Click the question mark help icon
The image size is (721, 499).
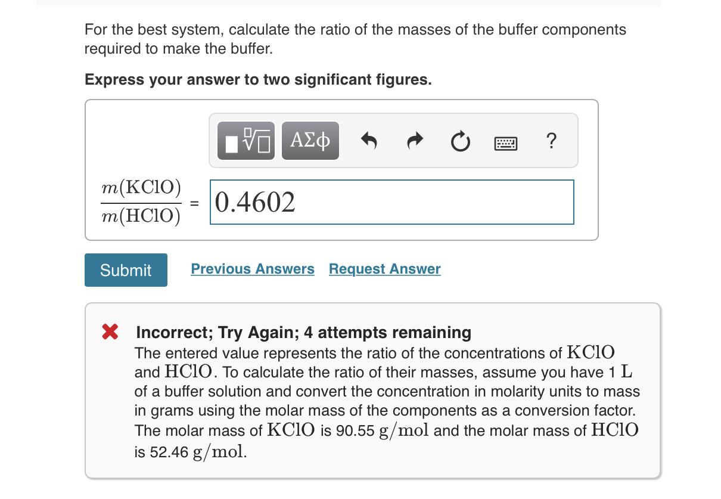(551, 140)
